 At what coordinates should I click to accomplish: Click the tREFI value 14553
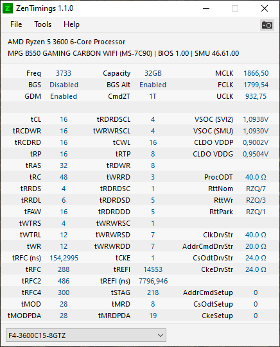pos(153,269)
